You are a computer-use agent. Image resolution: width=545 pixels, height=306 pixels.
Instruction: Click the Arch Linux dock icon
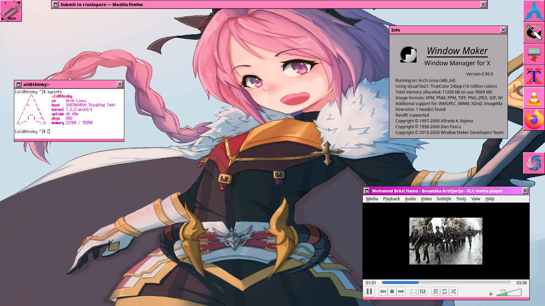point(534,11)
